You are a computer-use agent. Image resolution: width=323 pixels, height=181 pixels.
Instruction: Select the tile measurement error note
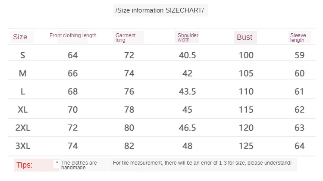pyautogui.click(x=202, y=163)
